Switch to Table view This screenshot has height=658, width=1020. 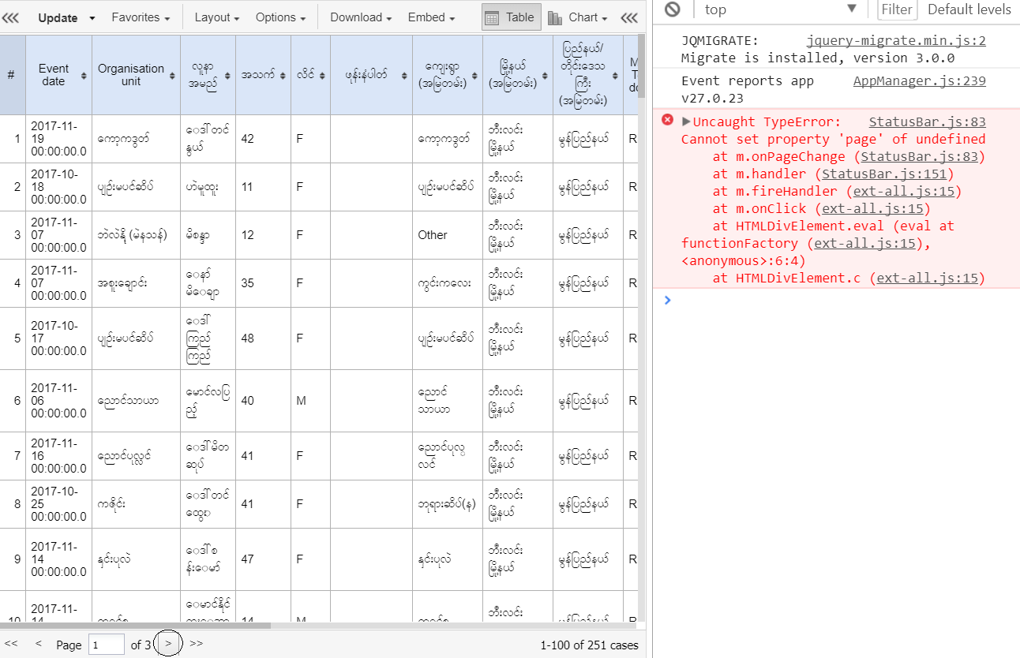click(x=510, y=17)
